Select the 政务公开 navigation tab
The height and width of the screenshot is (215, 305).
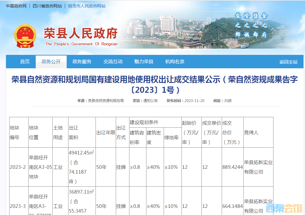coord(51,62)
